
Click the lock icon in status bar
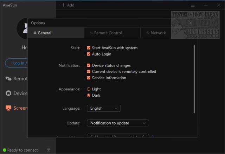(48, 150)
